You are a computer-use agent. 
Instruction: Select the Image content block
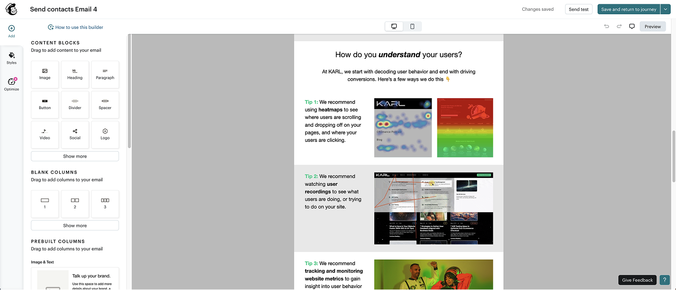(x=45, y=74)
